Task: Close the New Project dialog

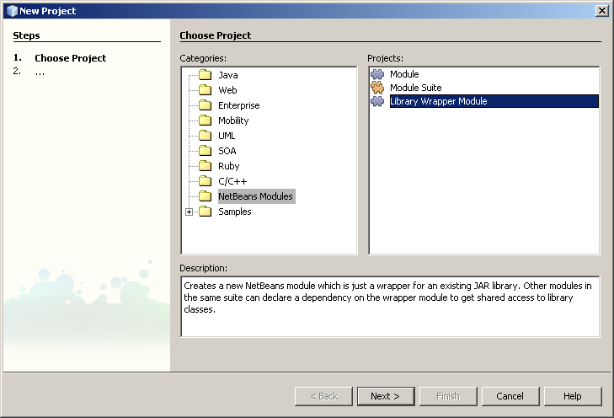Action: coord(601,11)
